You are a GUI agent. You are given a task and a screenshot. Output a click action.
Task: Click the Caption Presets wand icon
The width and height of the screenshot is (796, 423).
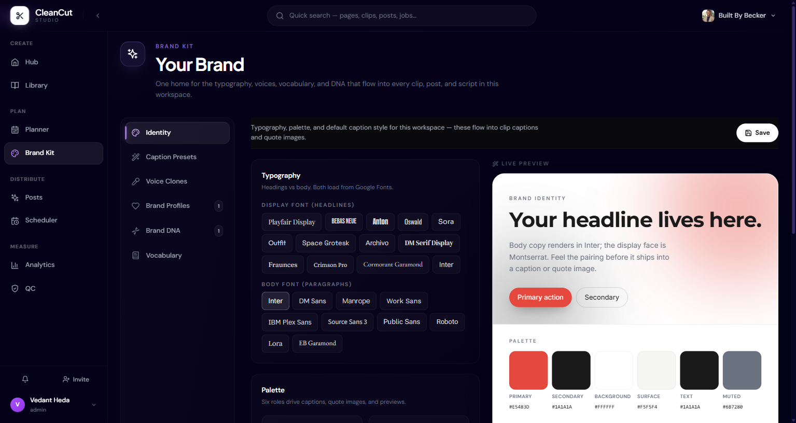tap(136, 157)
